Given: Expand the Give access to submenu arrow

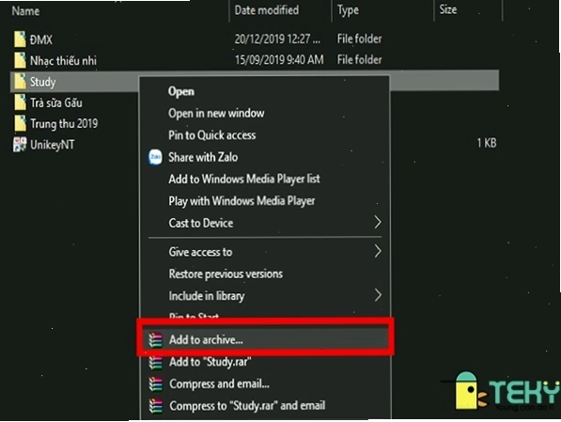Looking at the screenshot, I should pos(378,251).
